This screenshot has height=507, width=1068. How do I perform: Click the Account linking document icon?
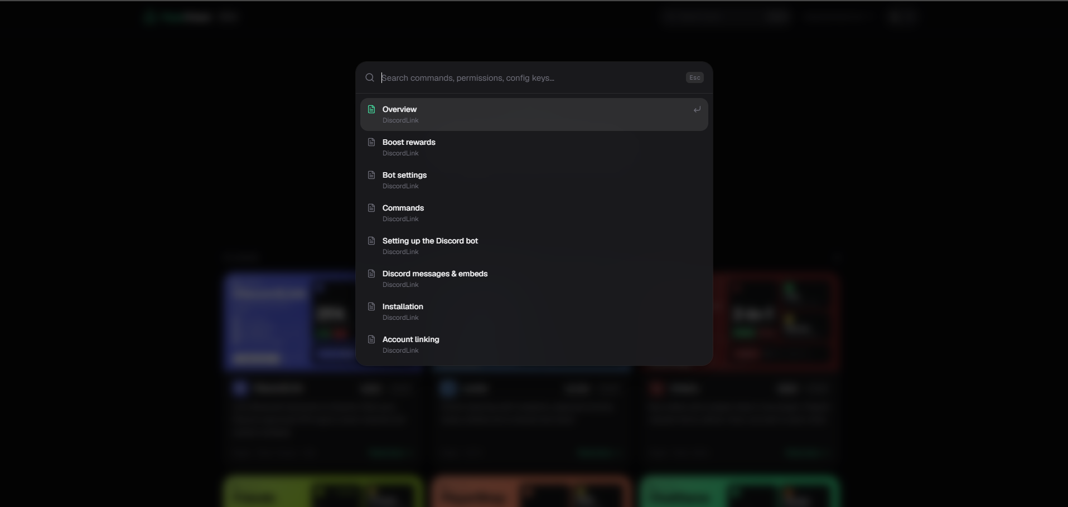coord(371,339)
